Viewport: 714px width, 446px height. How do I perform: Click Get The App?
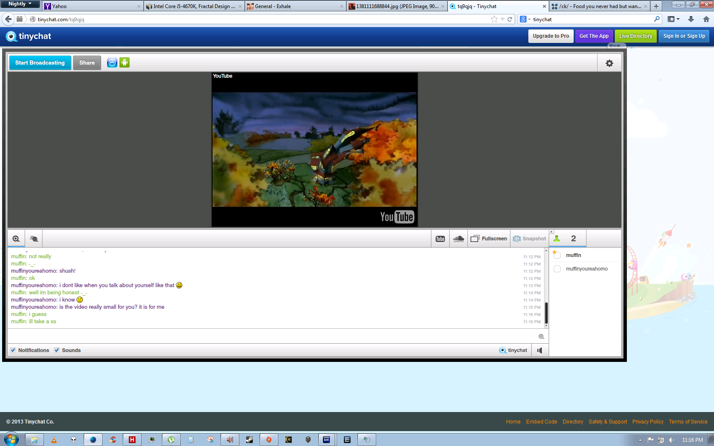pos(594,36)
